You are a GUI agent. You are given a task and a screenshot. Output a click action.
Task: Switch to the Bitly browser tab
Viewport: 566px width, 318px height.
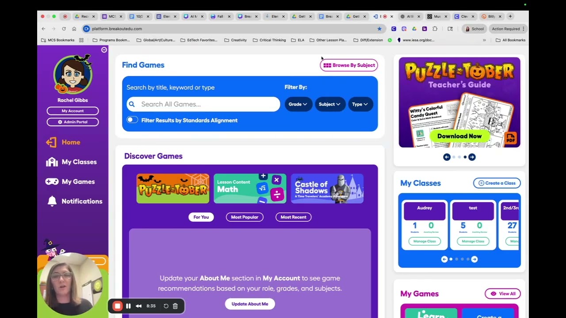tap(491, 16)
